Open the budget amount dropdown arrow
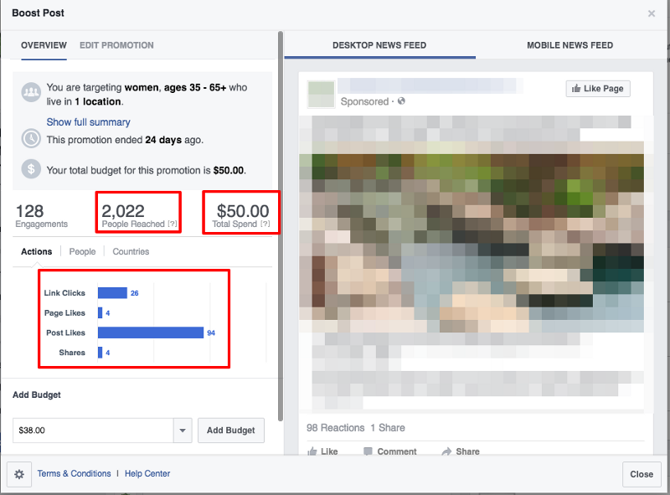The height and width of the screenshot is (495, 670). (183, 431)
